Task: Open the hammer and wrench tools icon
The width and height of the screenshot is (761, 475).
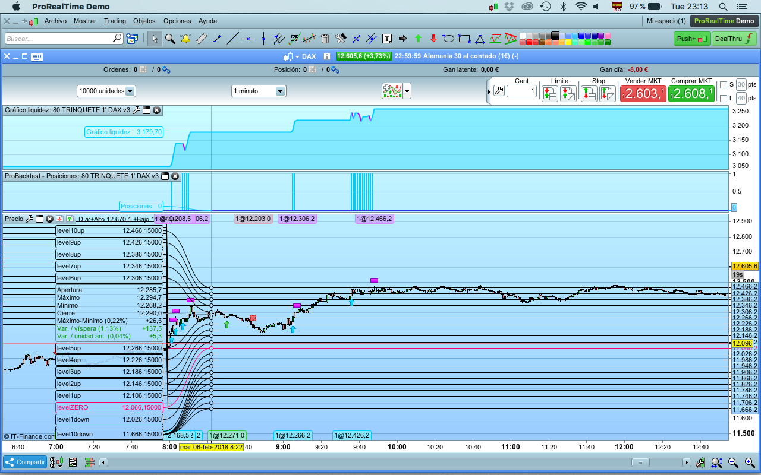Action: point(341,39)
